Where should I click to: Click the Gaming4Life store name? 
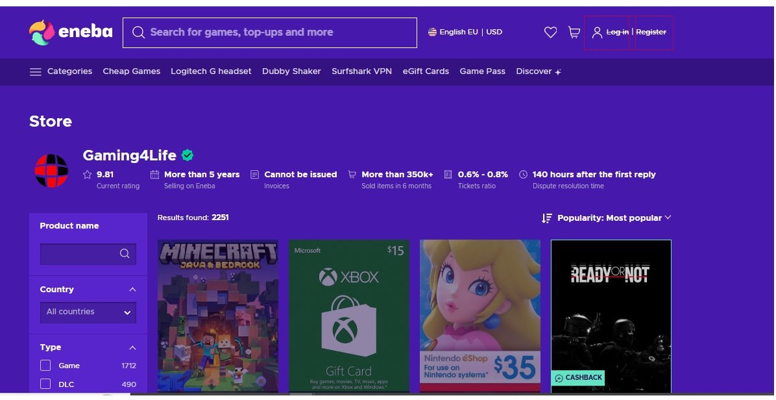coord(130,155)
